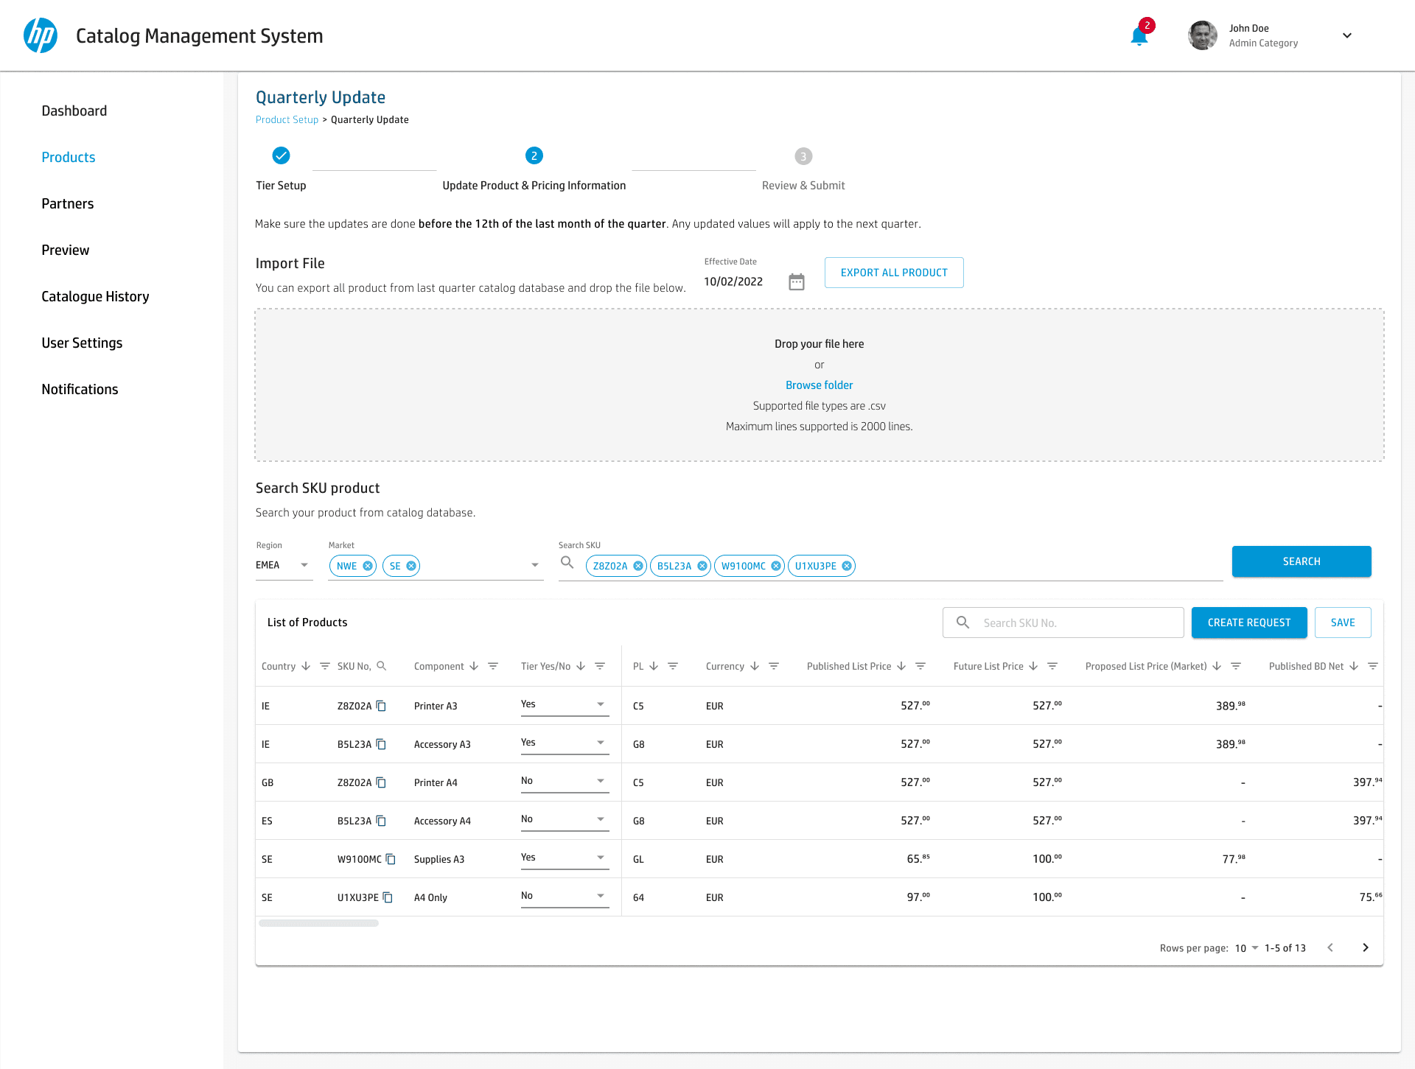The image size is (1415, 1069).
Task: Expand the John Doe account menu
Action: [x=1347, y=35]
